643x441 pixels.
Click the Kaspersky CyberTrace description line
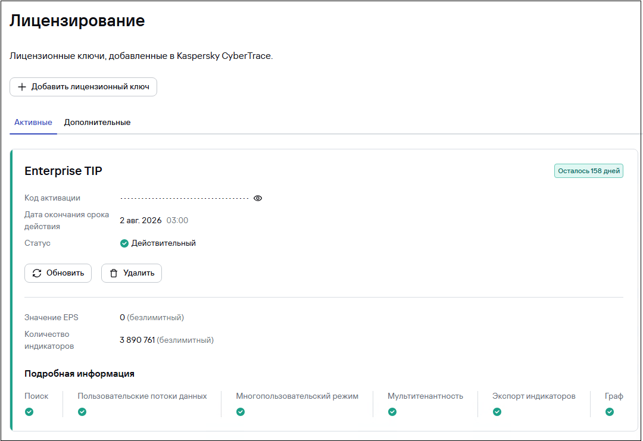pos(141,56)
